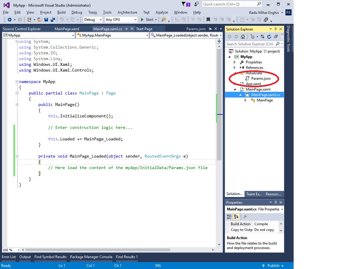This screenshot has height=269, width=348.
Task: Pin the Solution Explorer panel
Action: coord(275,29)
